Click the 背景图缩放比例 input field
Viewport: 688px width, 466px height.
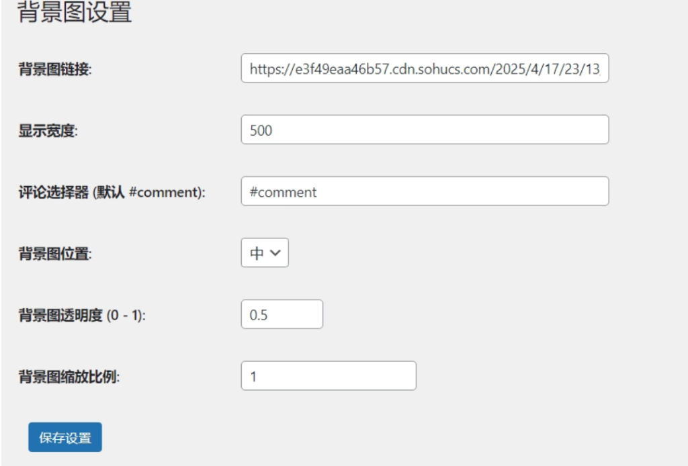pyautogui.click(x=329, y=376)
